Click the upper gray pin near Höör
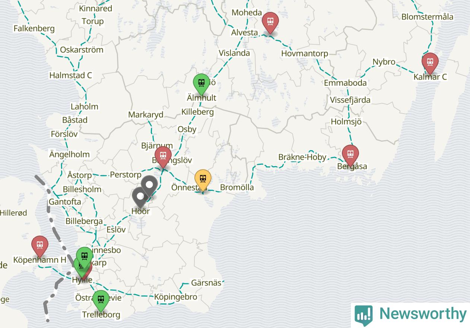The image size is (470, 328). click(149, 186)
